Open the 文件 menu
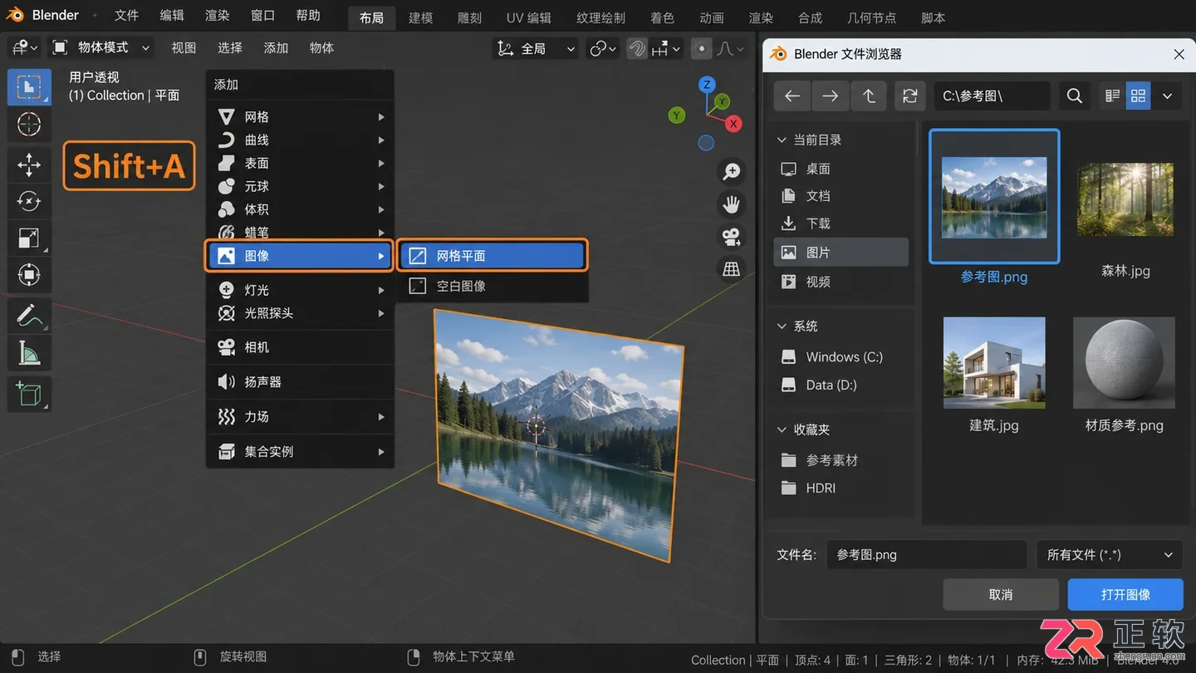Image resolution: width=1196 pixels, height=673 pixels. pyautogui.click(x=126, y=16)
